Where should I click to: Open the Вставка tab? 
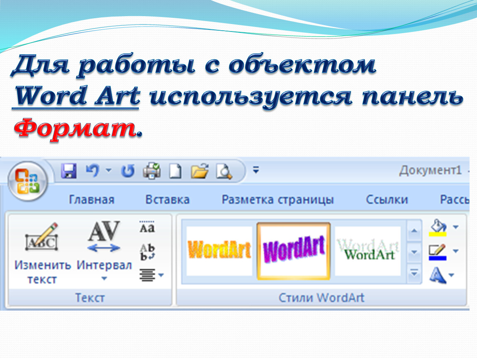tap(167, 200)
